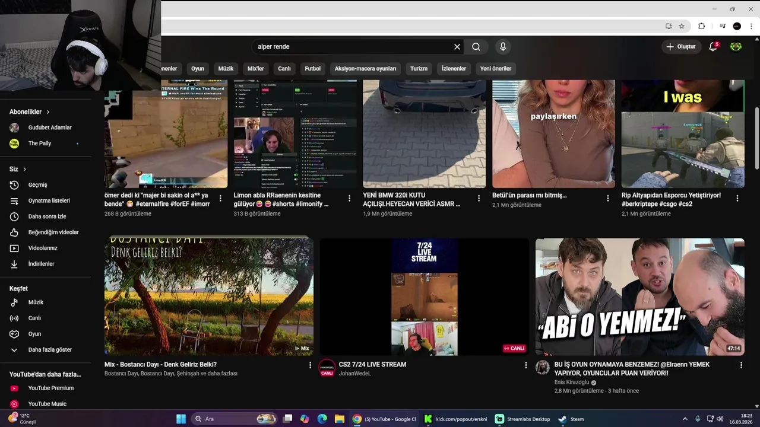Click JohanWedeL live channel avatar

(327, 368)
